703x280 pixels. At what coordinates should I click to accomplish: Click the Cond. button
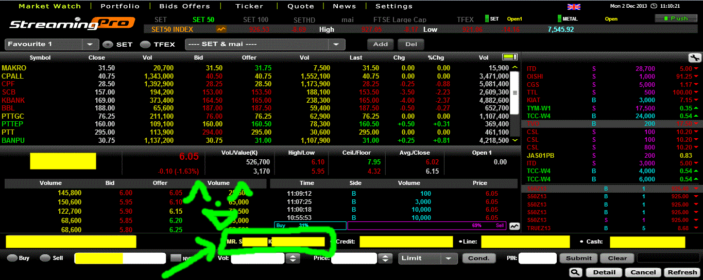(x=478, y=258)
